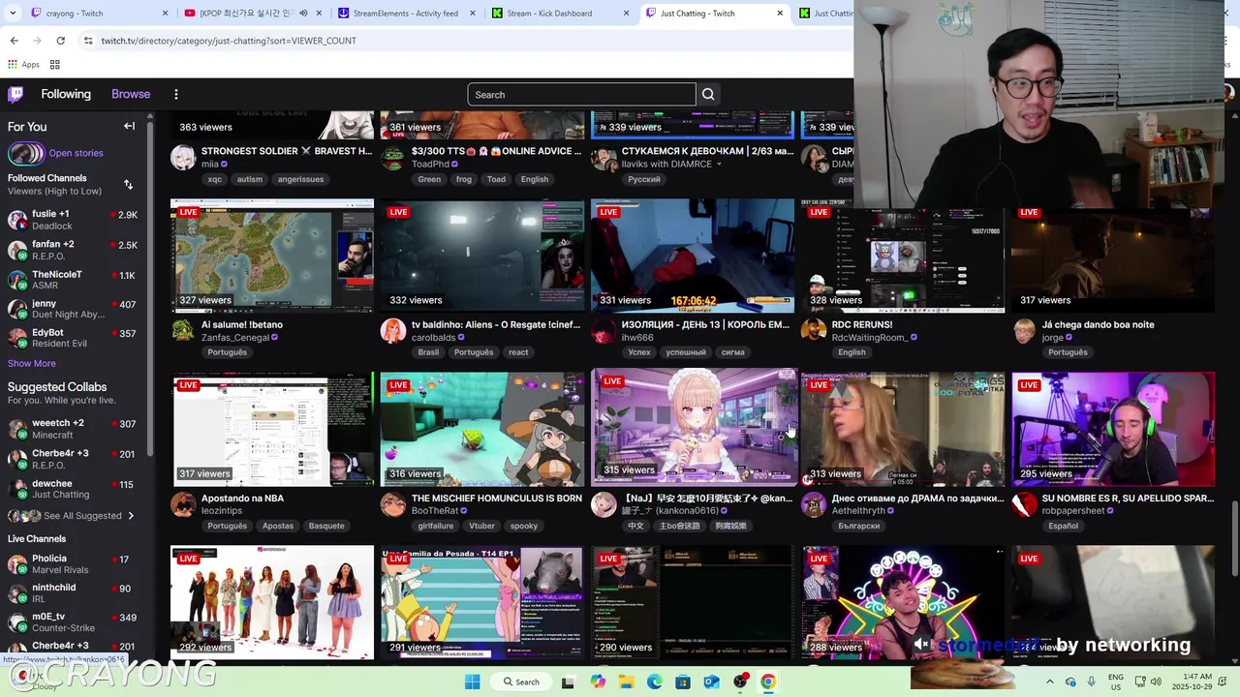Open TheNicoleT ASMR channel in sidebar
The width and height of the screenshot is (1240, 697).
coord(73,280)
